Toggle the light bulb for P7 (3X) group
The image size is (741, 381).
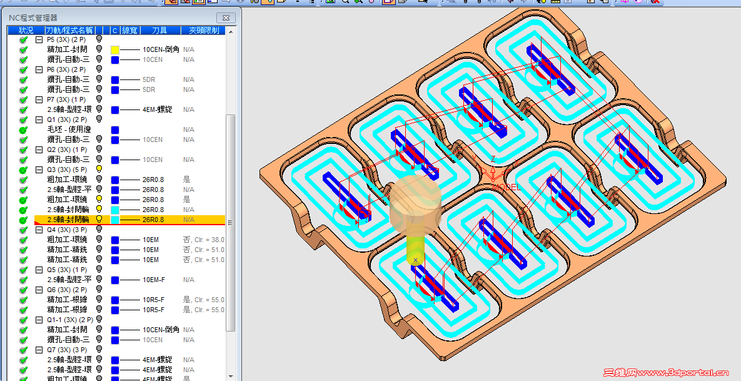[x=99, y=99]
